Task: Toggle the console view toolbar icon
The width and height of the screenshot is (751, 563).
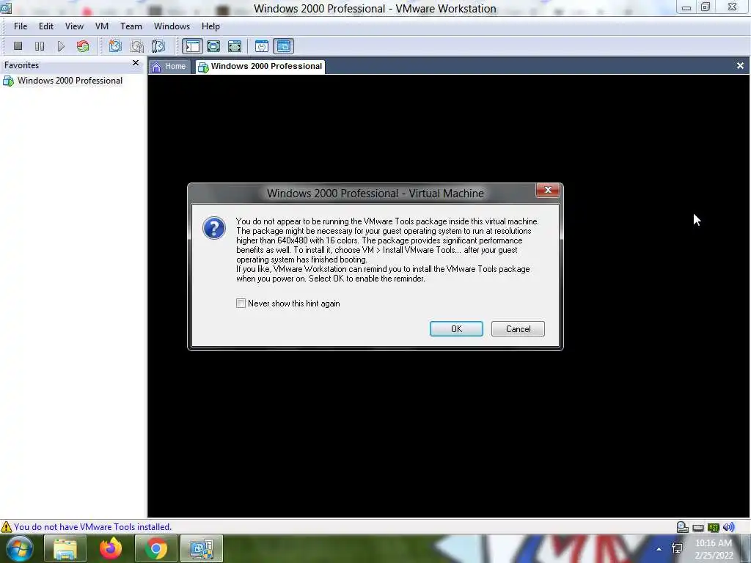Action: point(284,46)
